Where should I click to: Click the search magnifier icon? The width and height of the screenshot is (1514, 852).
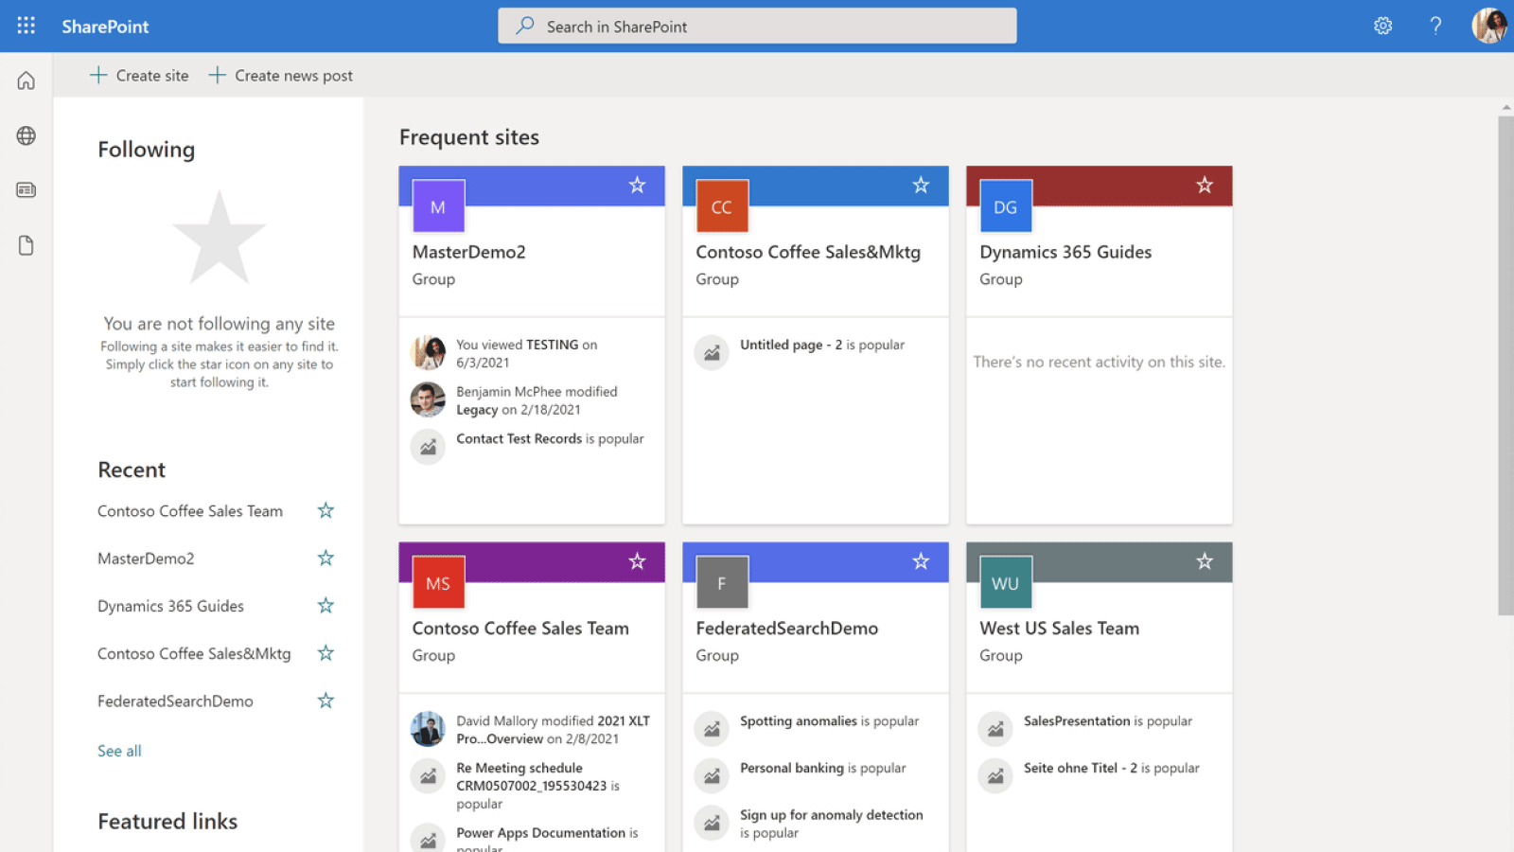(x=524, y=26)
